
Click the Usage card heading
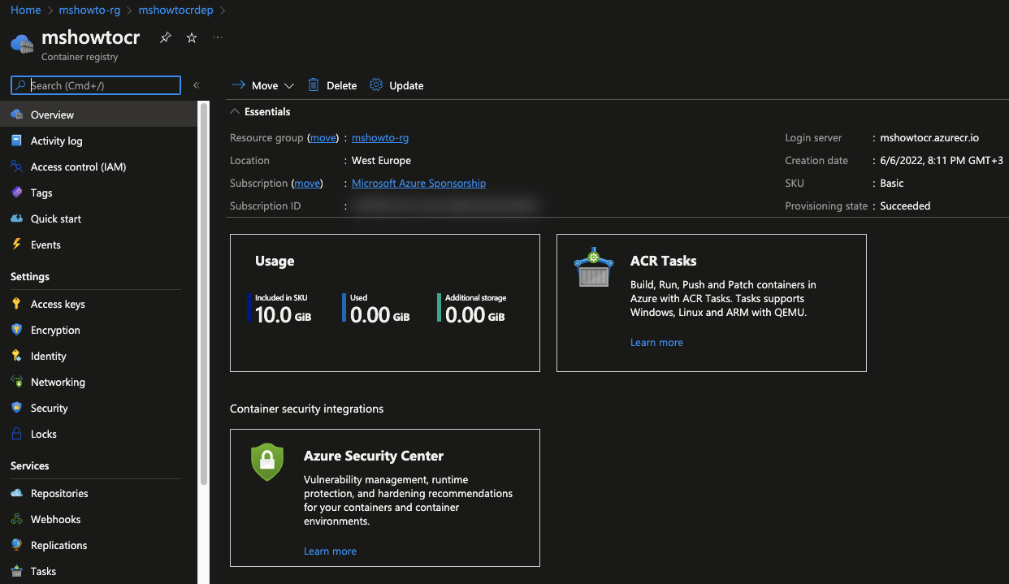275,262
